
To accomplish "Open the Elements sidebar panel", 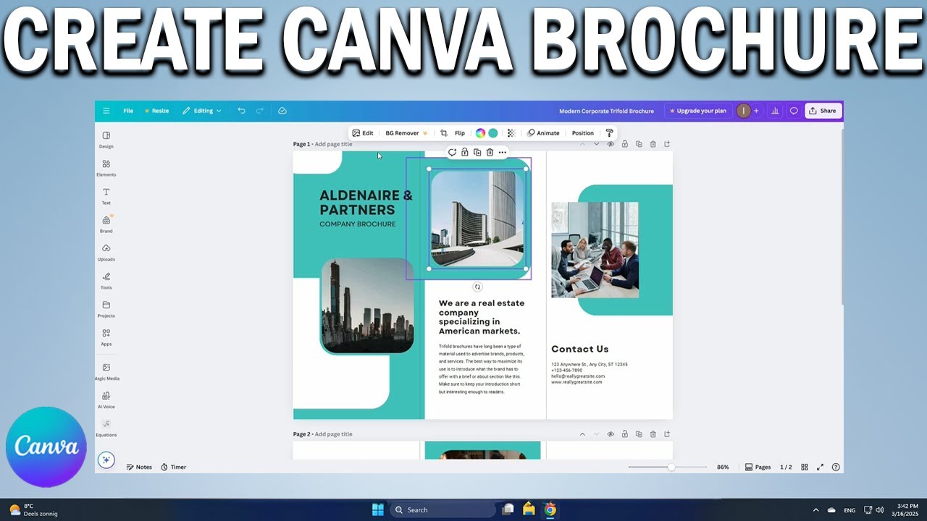I will [x=106, y=168].
